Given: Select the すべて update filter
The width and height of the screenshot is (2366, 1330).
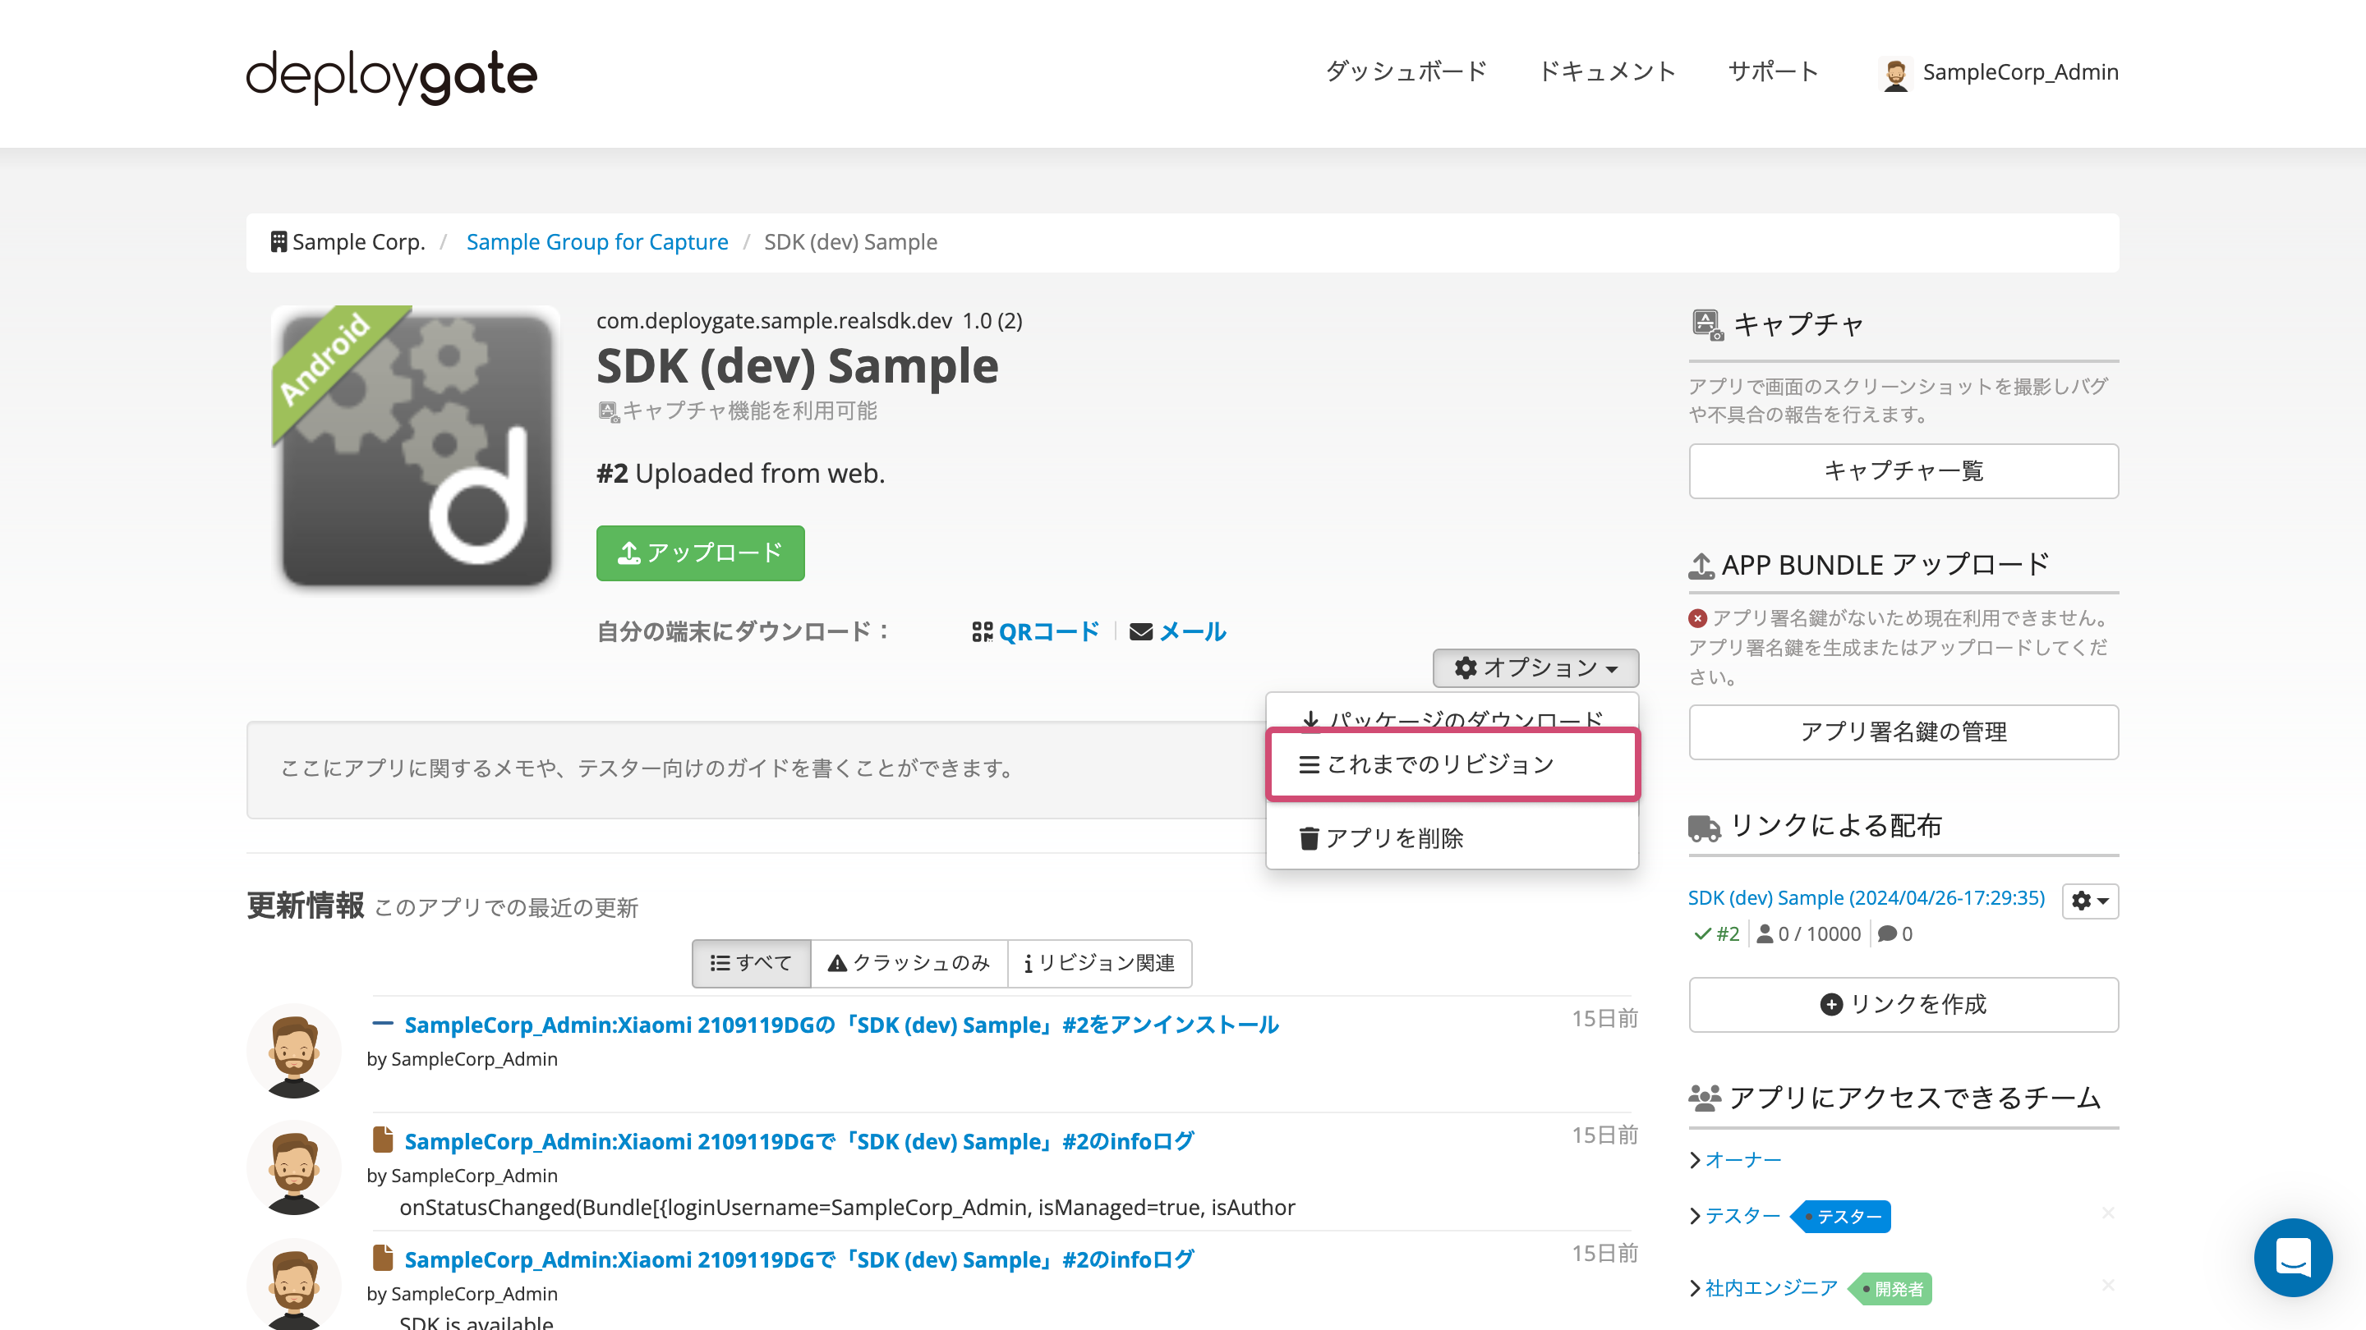Looking at the screenshot, I should tap(750, 963).
